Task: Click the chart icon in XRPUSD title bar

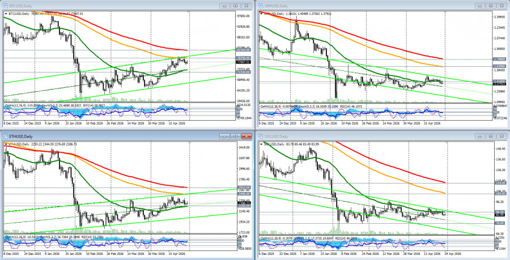Action: 261,6
